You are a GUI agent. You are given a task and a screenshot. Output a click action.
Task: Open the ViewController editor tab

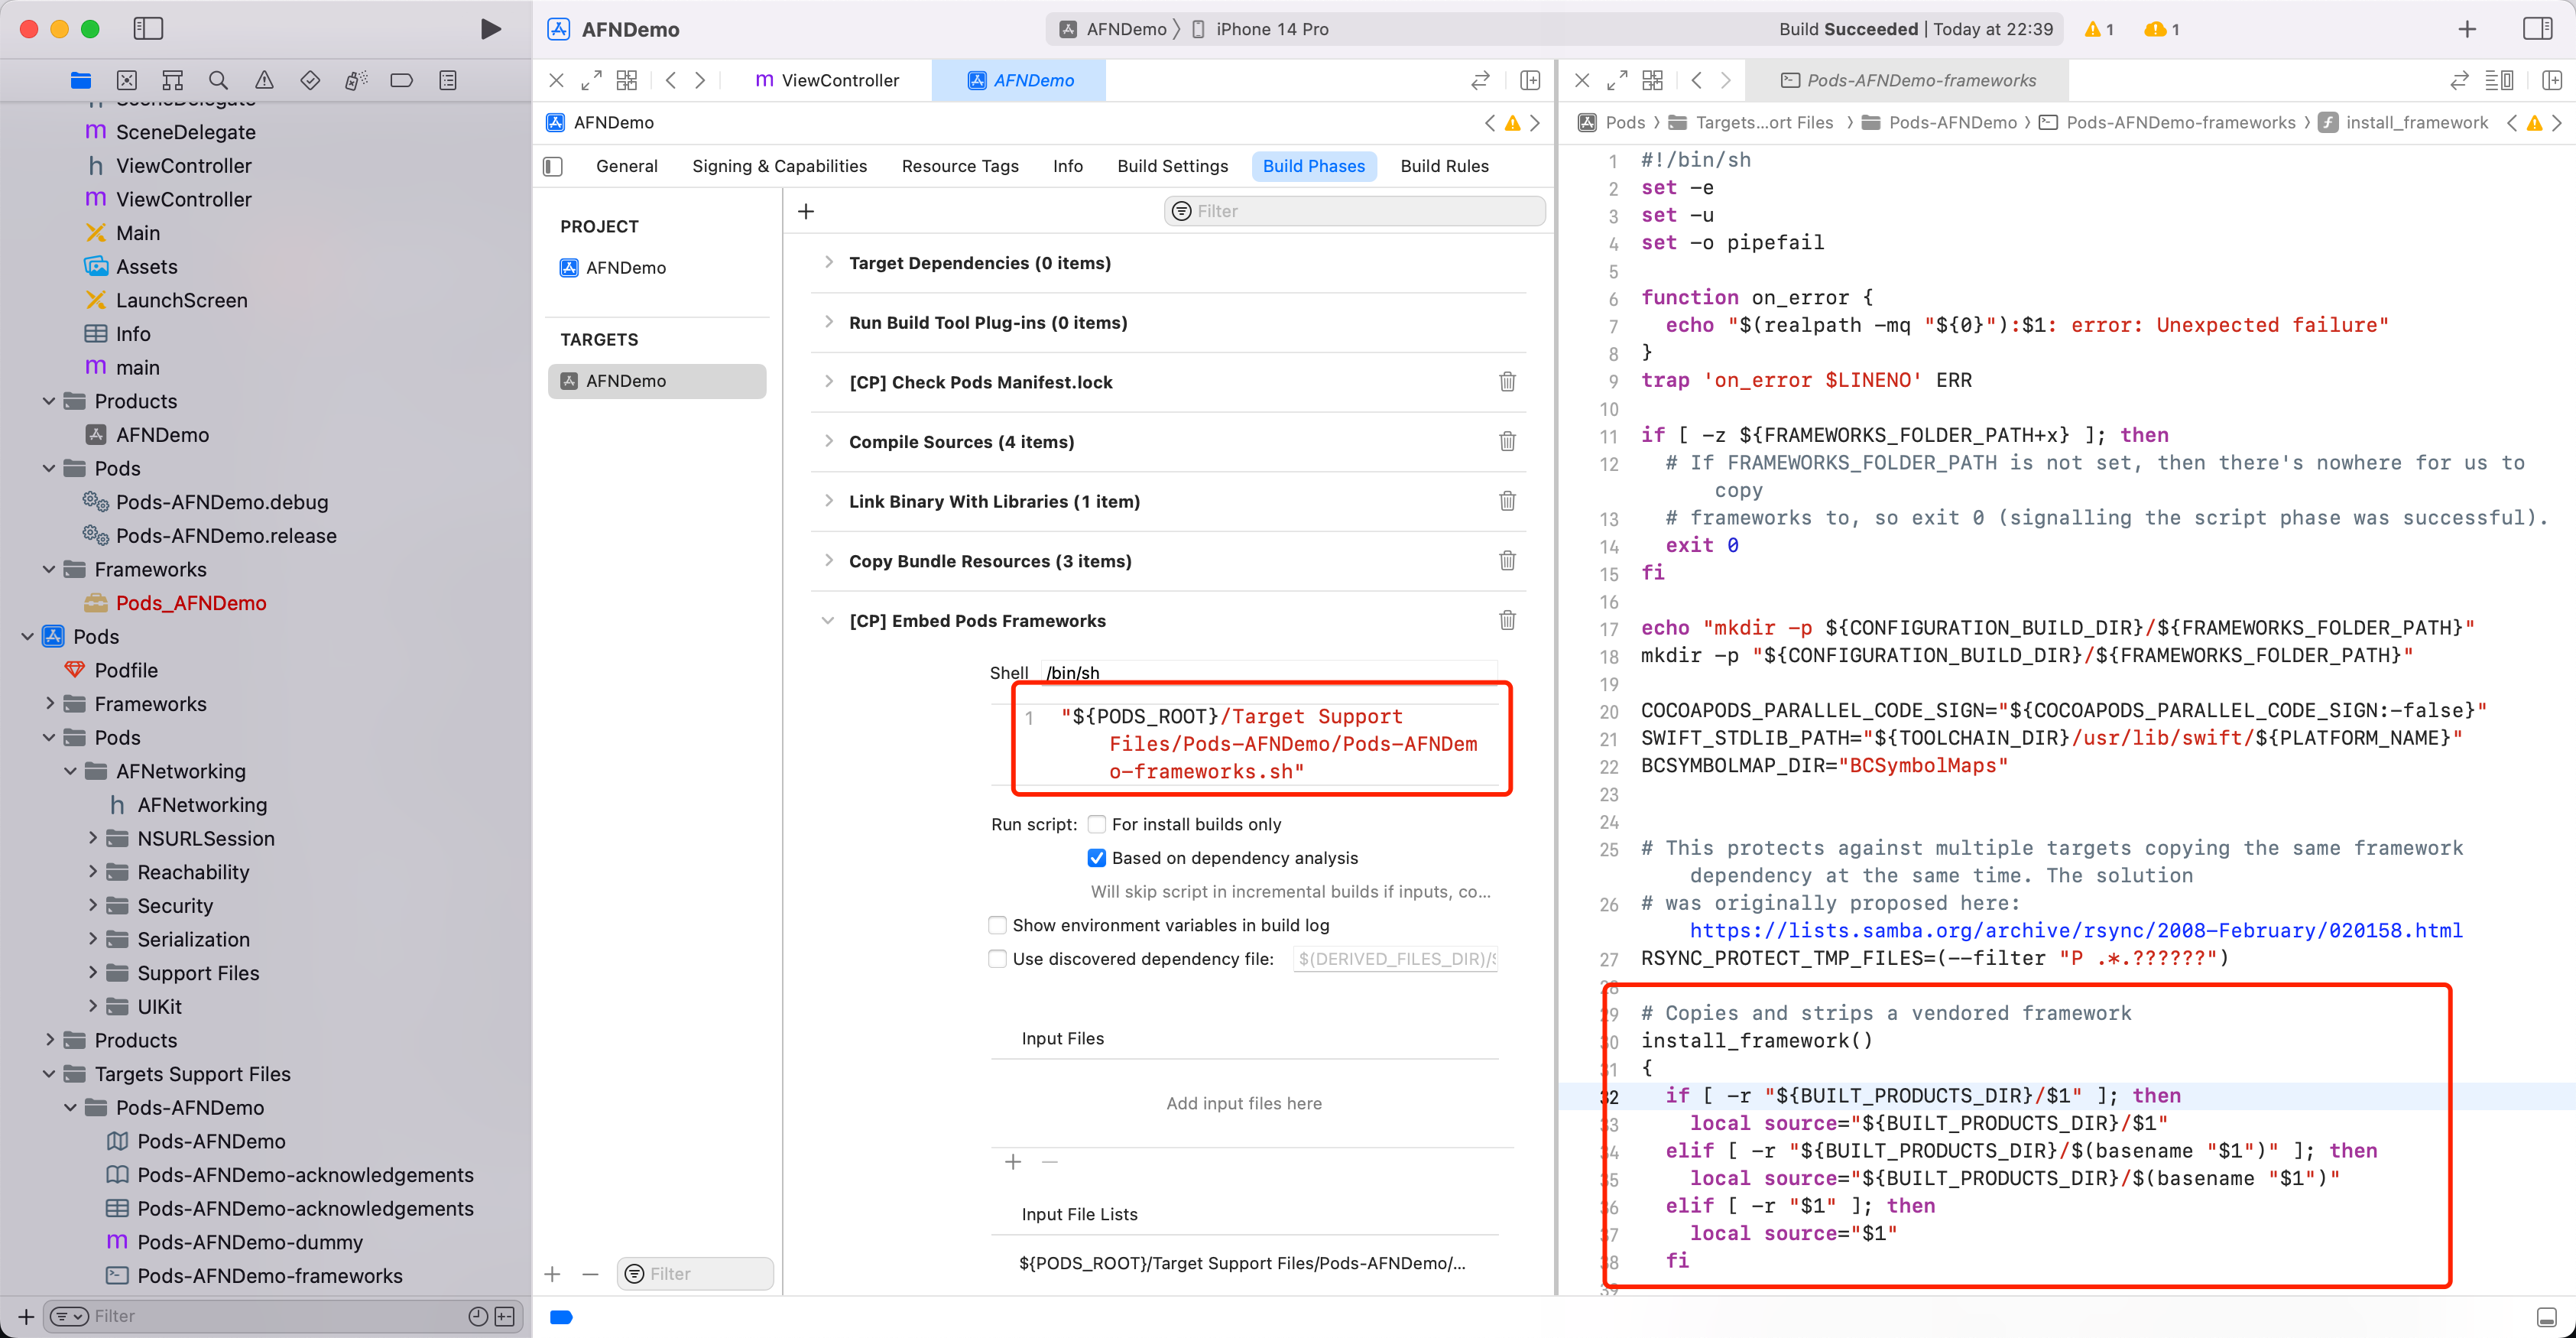pos(827,80)
